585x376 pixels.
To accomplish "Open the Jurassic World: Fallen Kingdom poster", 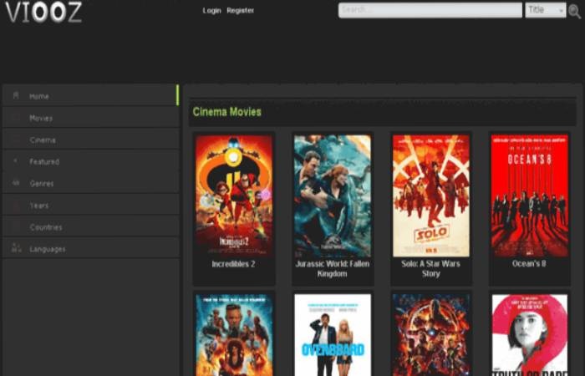I will click(333, 196).
